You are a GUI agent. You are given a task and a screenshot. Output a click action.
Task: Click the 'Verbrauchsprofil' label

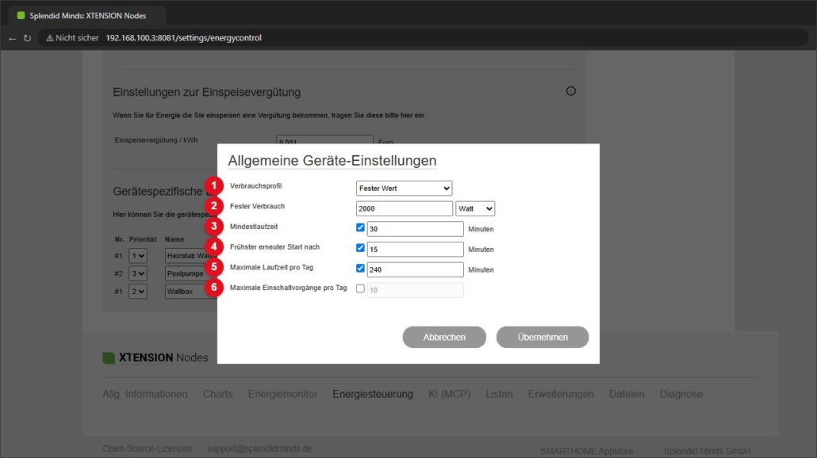(x=255, y=185)
